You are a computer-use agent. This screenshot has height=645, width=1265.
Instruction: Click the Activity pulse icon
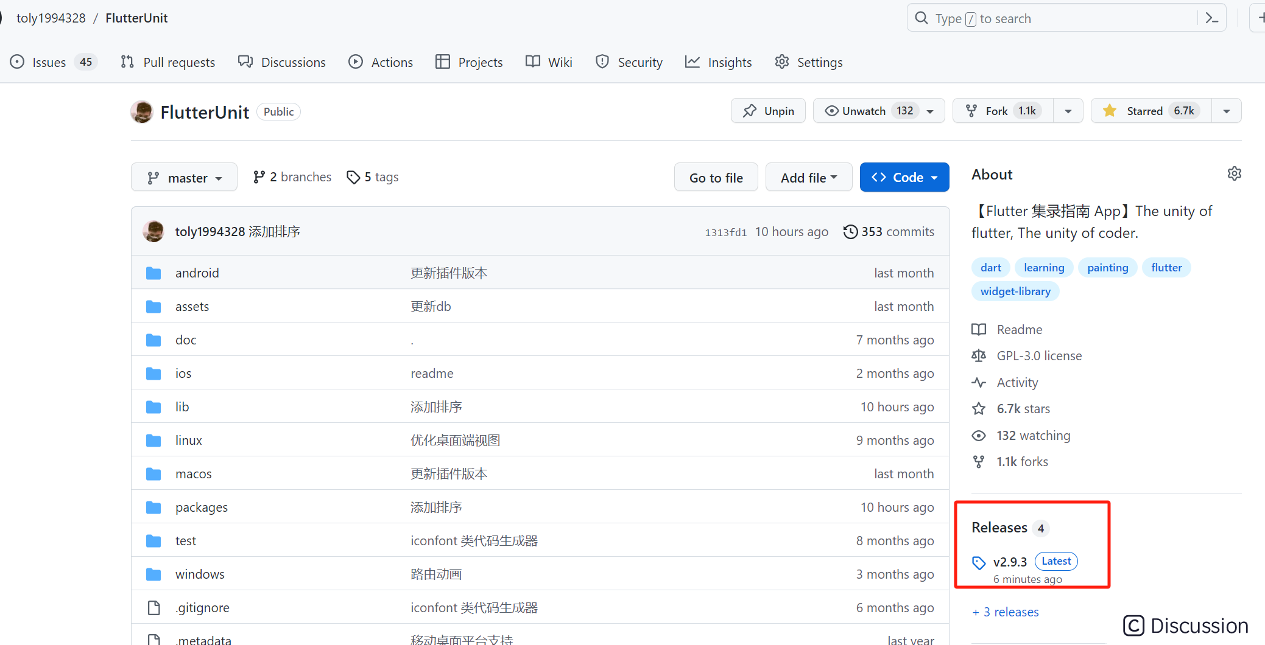(x=979, y=382)
